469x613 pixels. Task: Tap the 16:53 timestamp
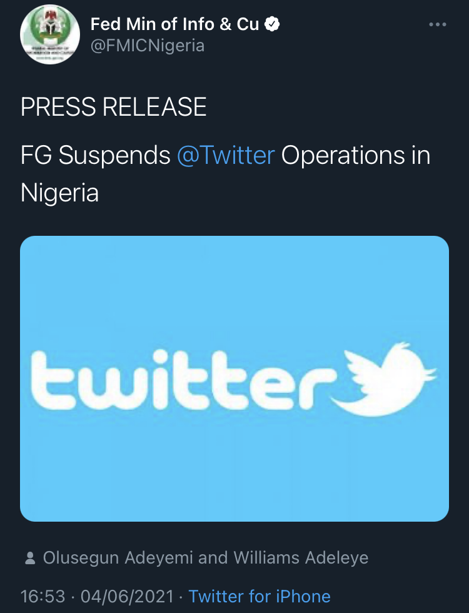point(43,597)
